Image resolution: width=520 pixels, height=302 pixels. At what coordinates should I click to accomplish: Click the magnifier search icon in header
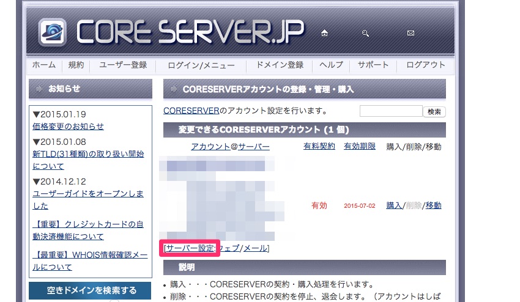365,33
